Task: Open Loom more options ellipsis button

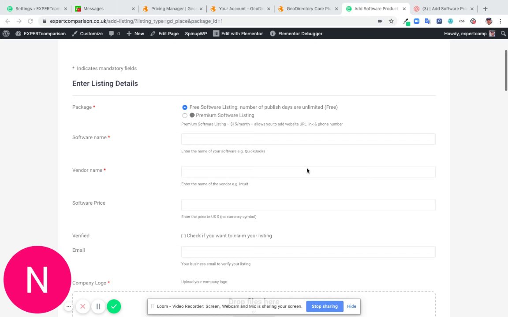Action: click(68, 306)
